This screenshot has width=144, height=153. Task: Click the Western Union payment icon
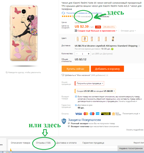(x=106, y=114)
